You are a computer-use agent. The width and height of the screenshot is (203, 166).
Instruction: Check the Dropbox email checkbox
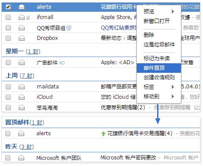coord(8,38)
